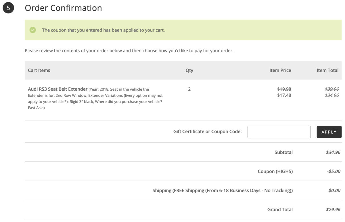Click the green success checkmark icon
Viewport: 345px width, 222px height.
pos(33,30)
